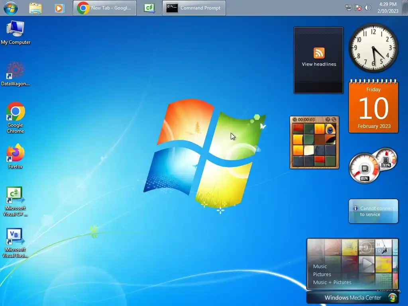Click the February 2023 text in calendar
Screen dimensions: 408x306
pos(374,126)
